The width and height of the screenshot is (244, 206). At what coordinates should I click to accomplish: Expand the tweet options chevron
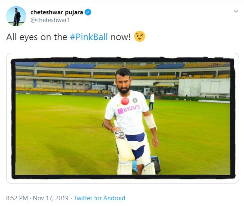[236, 11]
